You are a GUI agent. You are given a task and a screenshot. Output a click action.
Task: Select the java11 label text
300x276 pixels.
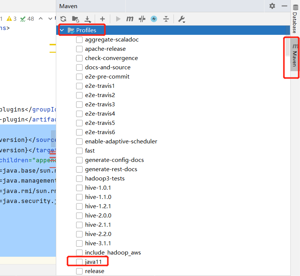(93, 262)
